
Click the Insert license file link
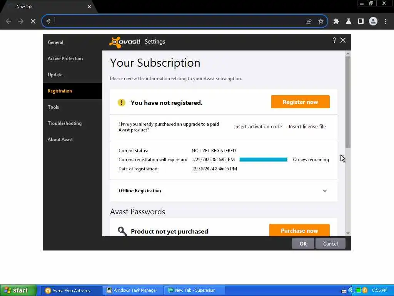point(307,126)
